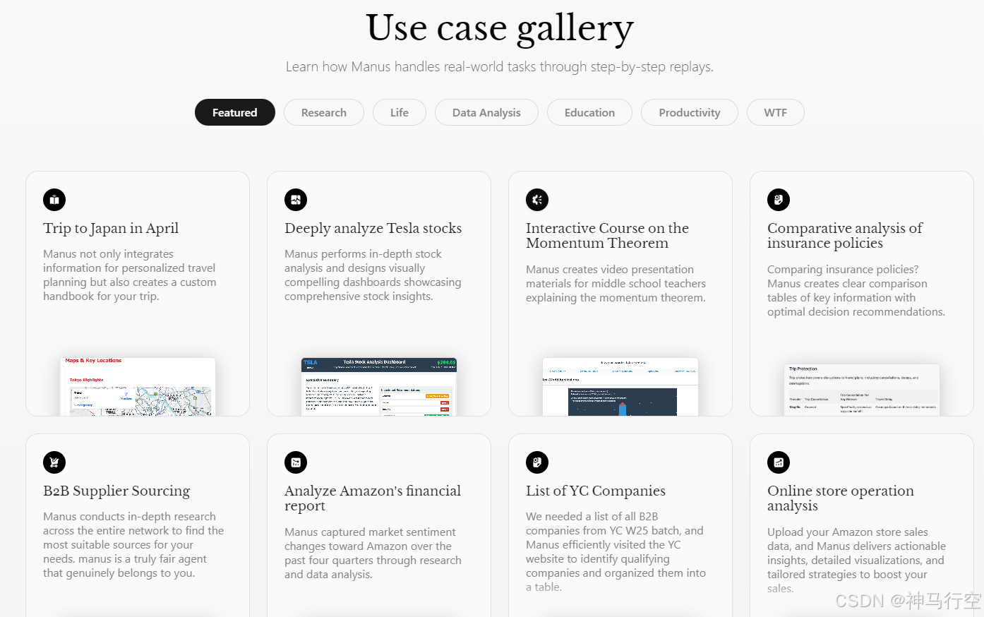Open the B2B Supplier Sourcing title
The height and width of the screenshot is (617, 984).
[116, 491]
